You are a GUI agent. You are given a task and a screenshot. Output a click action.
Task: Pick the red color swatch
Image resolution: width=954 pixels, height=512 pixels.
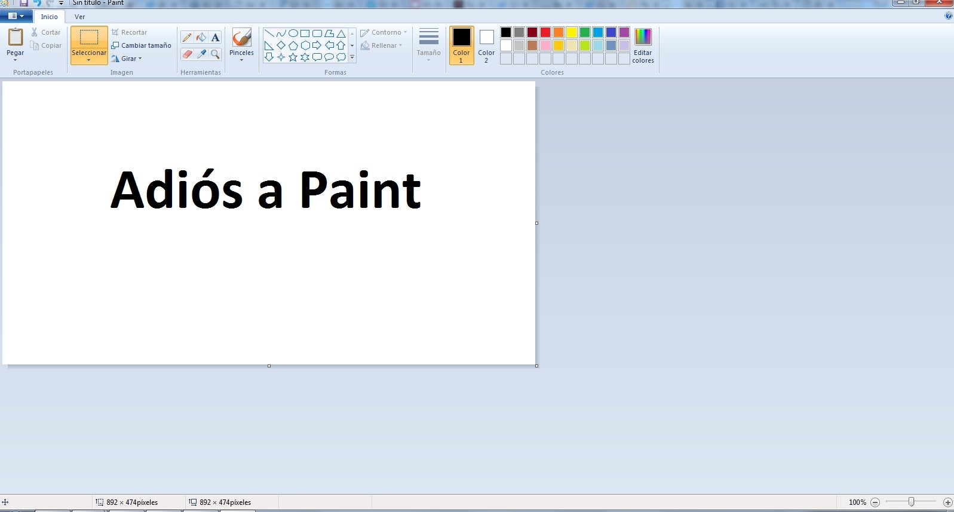(545, 32)
